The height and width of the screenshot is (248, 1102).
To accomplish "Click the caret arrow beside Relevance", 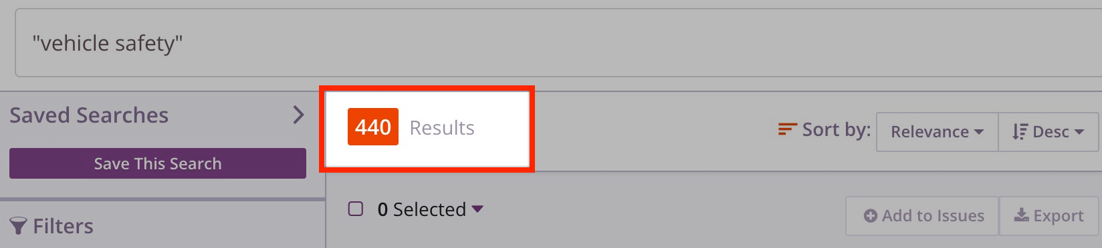I will 979,132.
